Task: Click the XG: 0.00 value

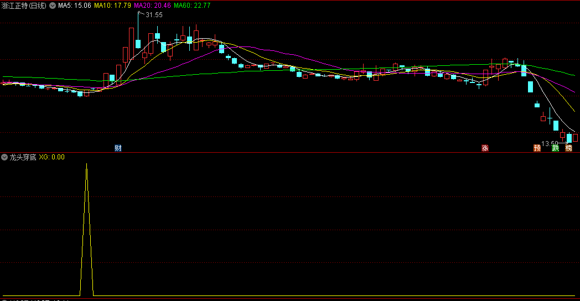Action: pyautogui.click(x=52, y=157)
